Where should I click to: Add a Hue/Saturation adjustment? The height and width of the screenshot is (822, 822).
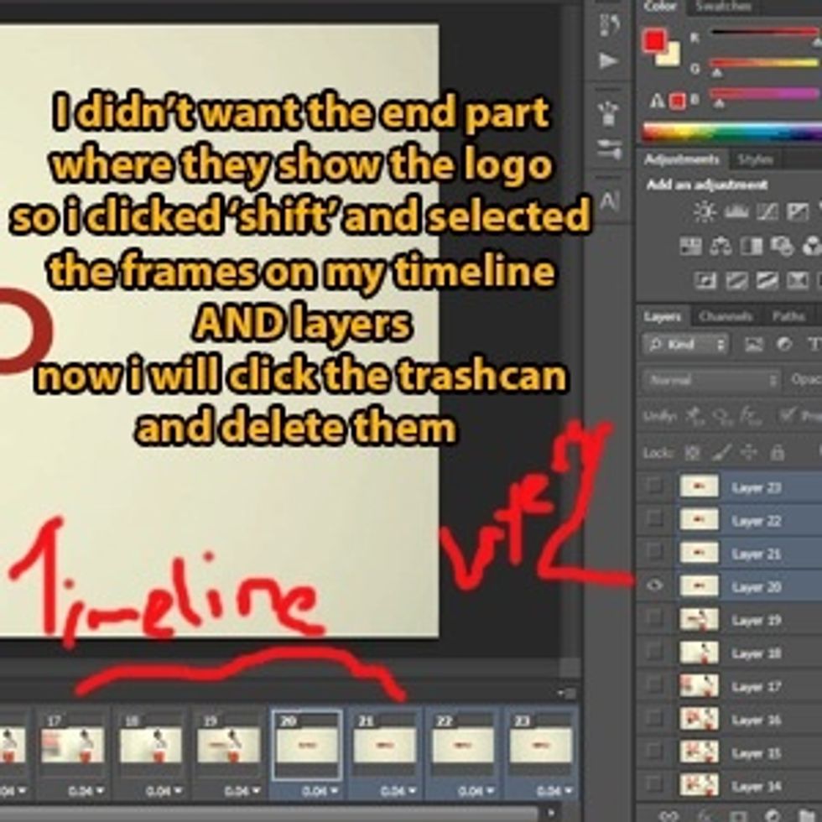[x=690, y=246]
